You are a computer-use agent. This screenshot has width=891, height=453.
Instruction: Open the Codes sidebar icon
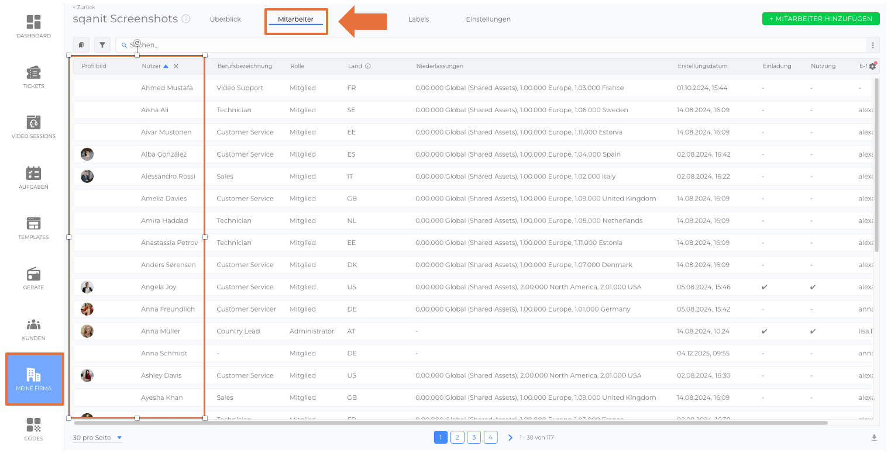coord(33,425)
